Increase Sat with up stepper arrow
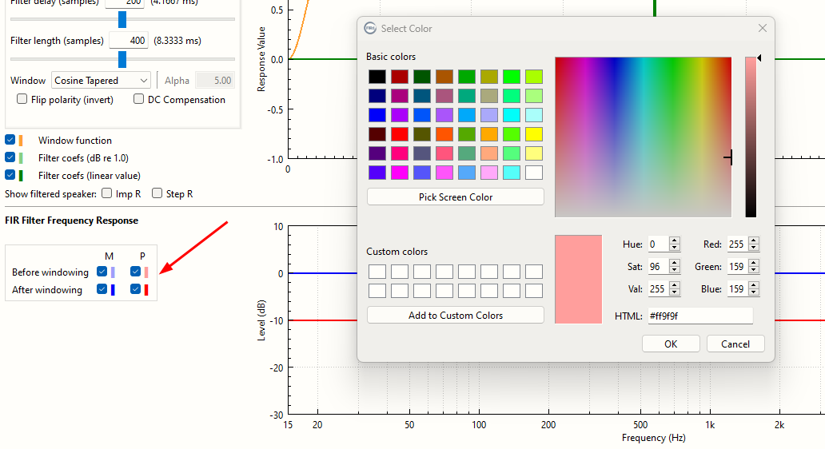 (x=675, y=263)
